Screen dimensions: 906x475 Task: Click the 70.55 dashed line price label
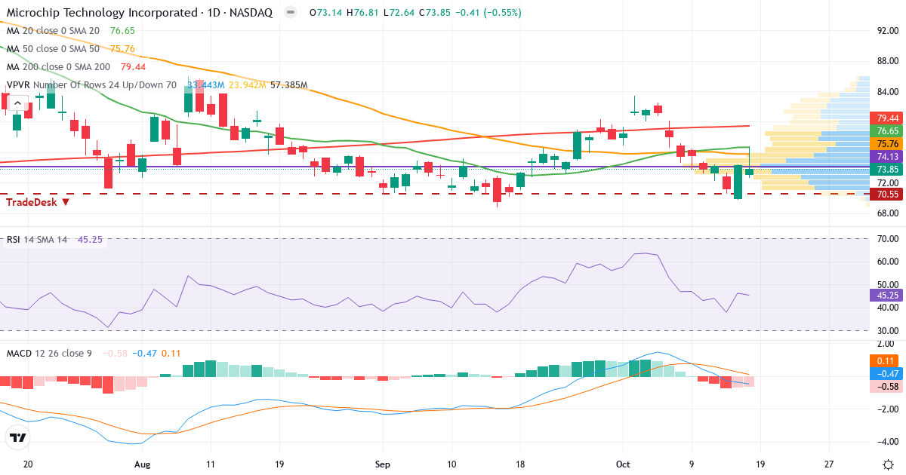[886, 194]
